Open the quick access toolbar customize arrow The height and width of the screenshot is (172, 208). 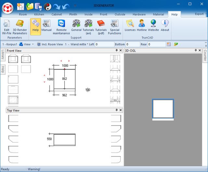(75, 6)
